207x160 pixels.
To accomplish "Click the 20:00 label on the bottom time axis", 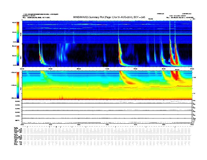I will 164,124.
